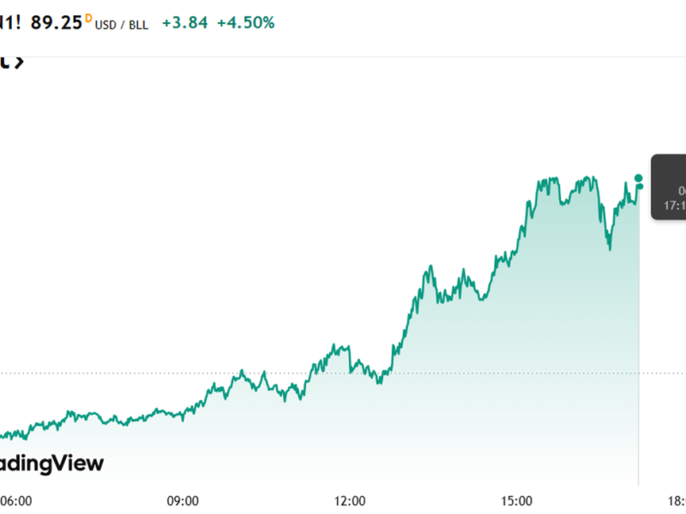This screenshot has height=514, width=686.
Task: Click the upper green dot at chart's end
Action: [638, 178]
